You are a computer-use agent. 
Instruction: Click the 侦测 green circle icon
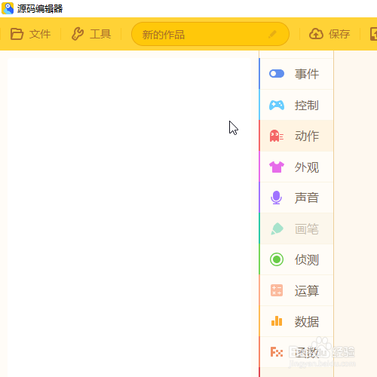277,259
